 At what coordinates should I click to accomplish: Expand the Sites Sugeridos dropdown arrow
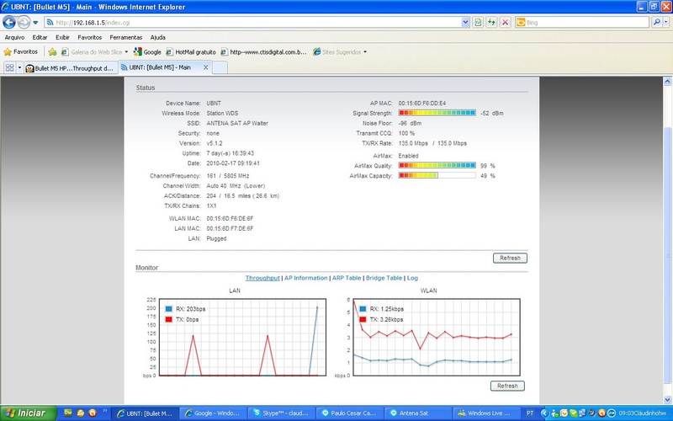click(x=365, y=52)
